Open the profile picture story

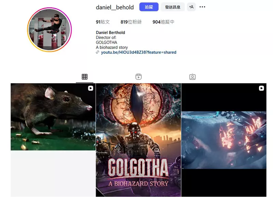pos(50,29)
